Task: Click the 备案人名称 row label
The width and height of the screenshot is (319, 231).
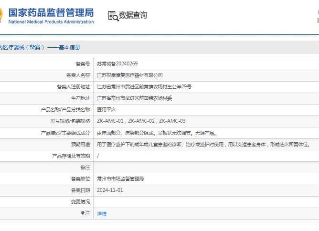Action: click(x=78, y=75)
